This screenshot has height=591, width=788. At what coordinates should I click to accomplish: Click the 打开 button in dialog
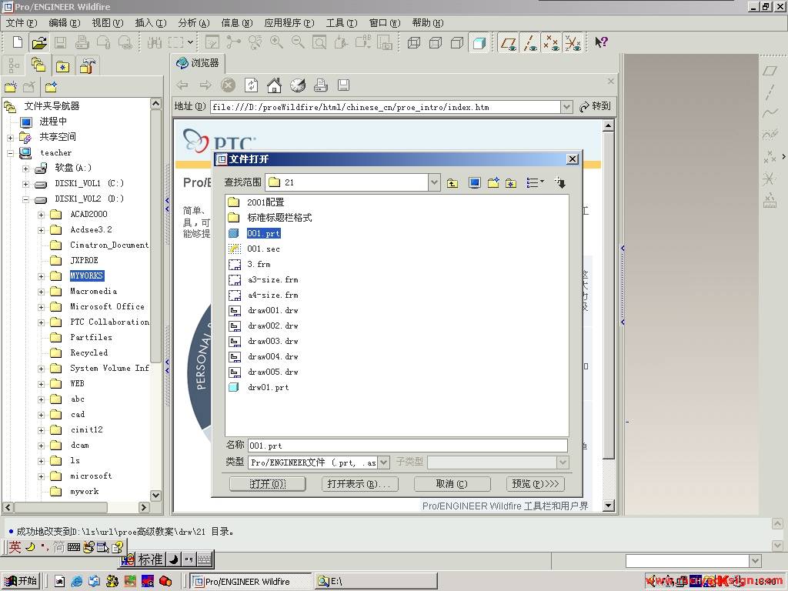(x=267, y=484)
